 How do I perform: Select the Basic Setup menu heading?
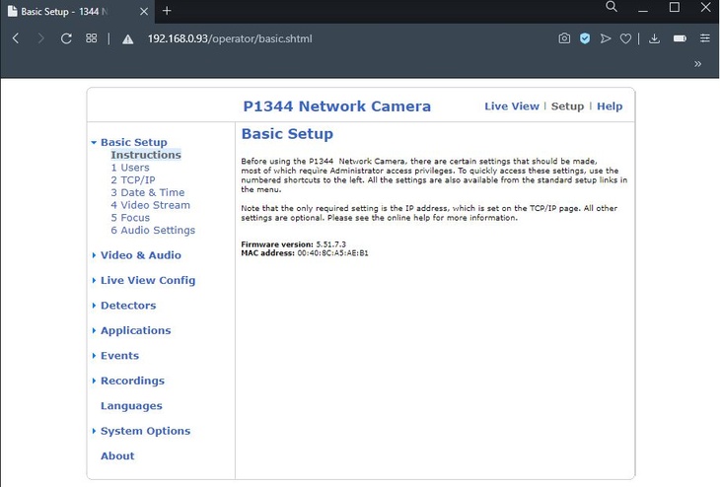[x=133, y=142]
